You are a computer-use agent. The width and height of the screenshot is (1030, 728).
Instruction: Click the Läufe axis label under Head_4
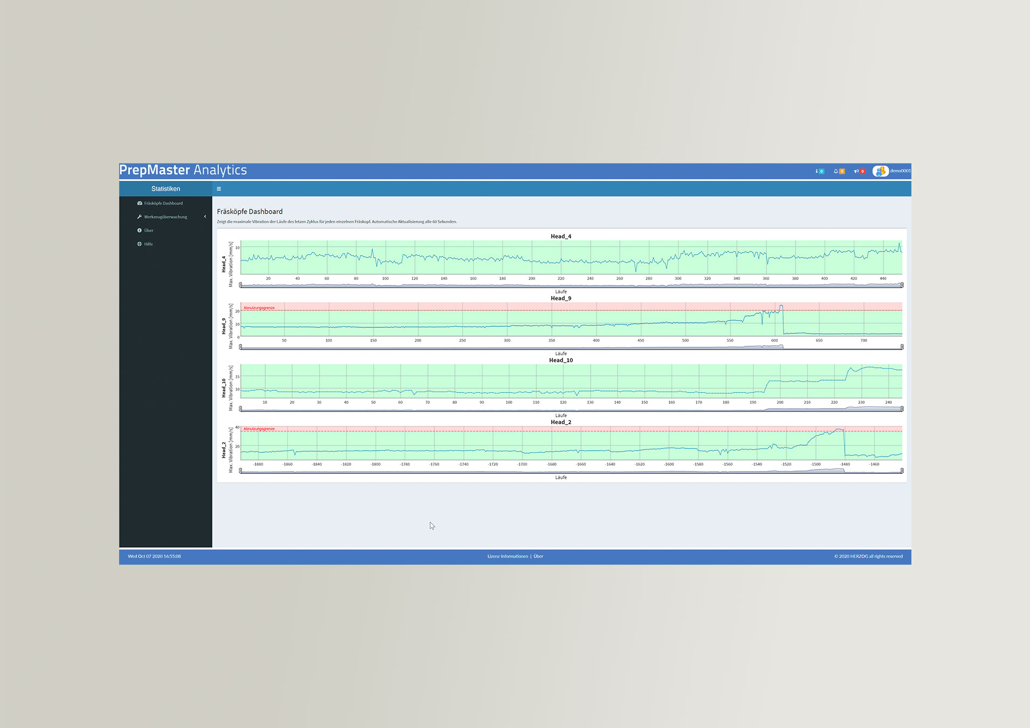coord(561,292)
